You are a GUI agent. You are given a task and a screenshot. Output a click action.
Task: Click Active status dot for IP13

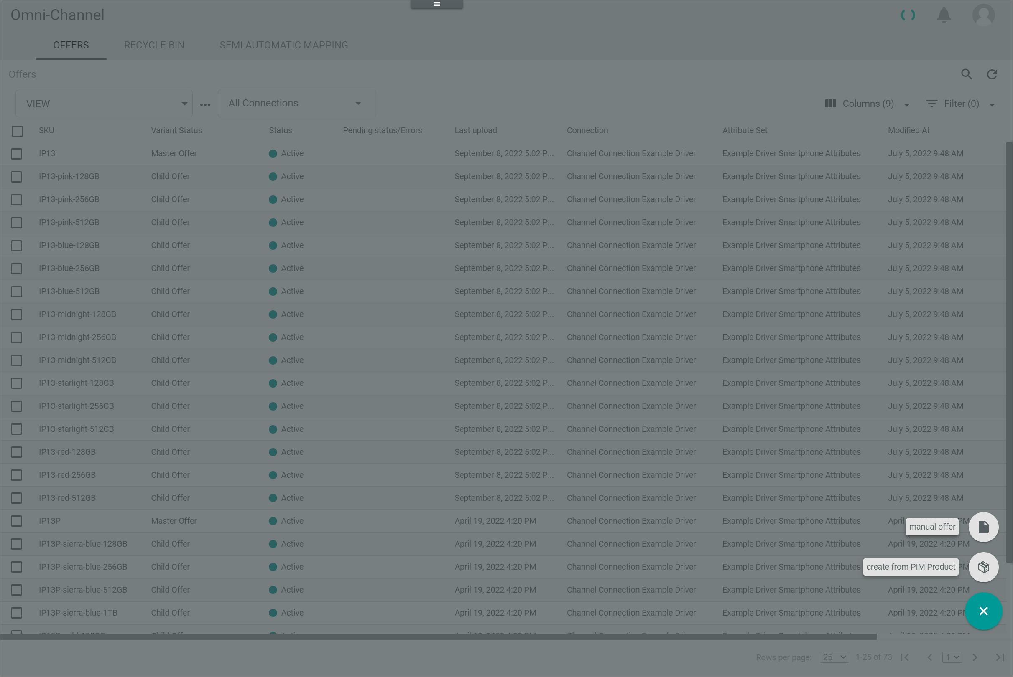click(x=273, y=154)
